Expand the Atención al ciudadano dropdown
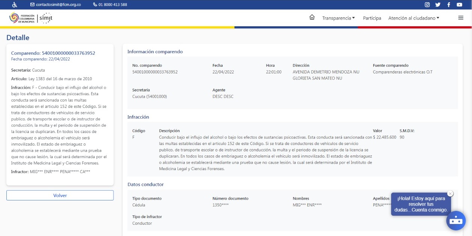 coord(414,18)
